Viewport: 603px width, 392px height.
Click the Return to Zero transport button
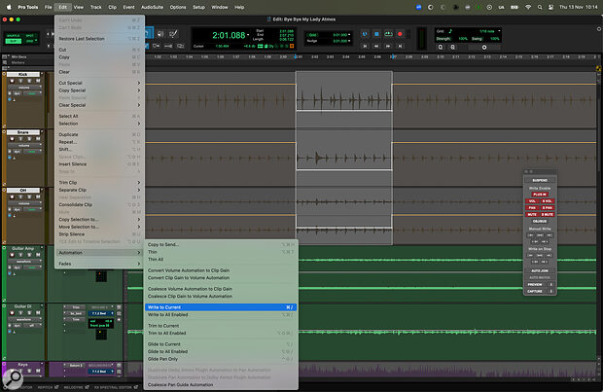pyautogui.click(x=365, y=46)
